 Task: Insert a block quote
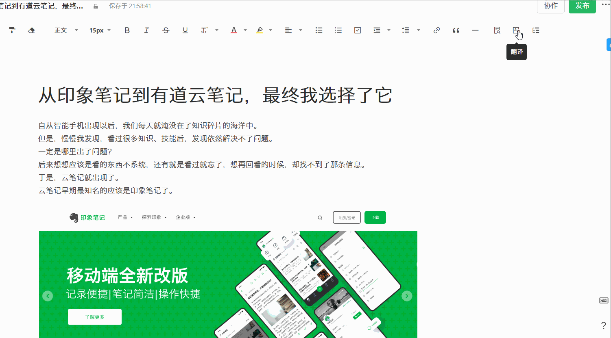[456, 30]
